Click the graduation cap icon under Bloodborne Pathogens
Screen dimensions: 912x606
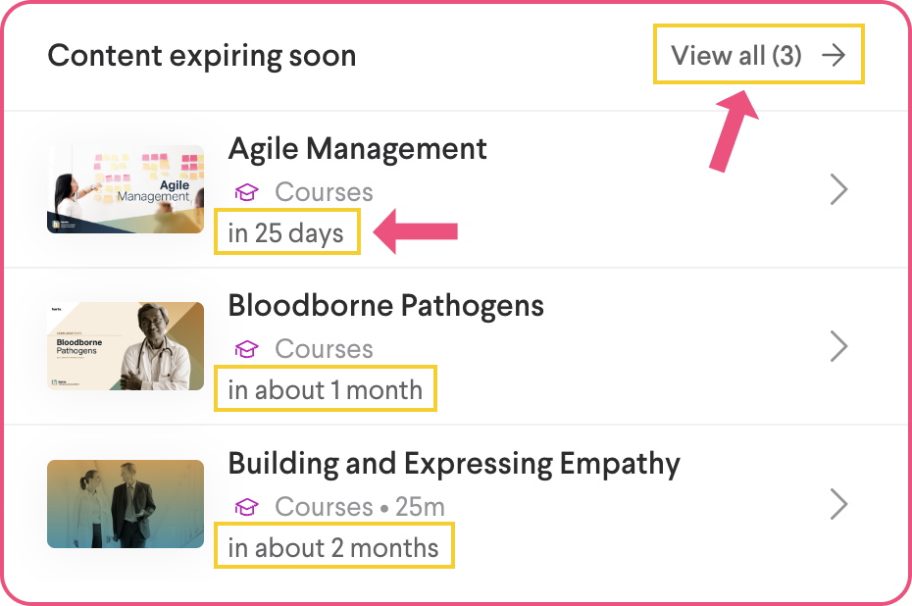tap(246, 349)
